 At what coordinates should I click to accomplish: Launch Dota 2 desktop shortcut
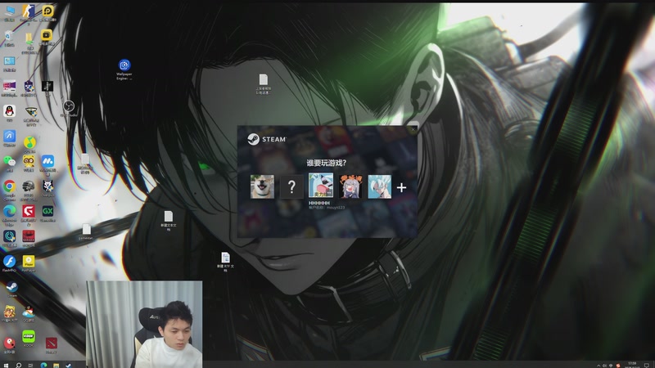(x=52, y=345)
